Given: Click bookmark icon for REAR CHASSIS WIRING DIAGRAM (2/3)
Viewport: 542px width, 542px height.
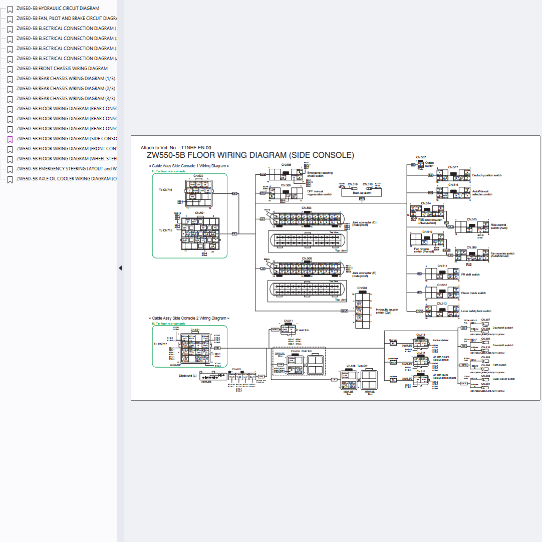Looking at the screenshot, I should click(10, 90).
